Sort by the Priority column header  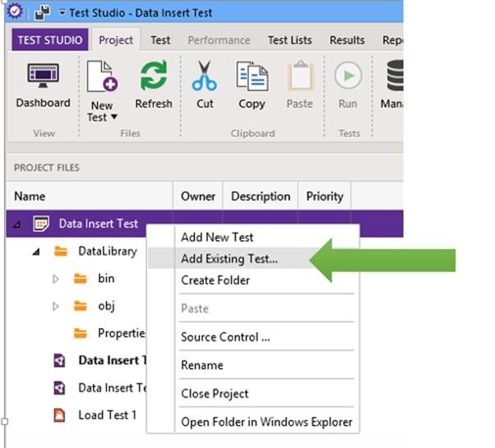324,196
